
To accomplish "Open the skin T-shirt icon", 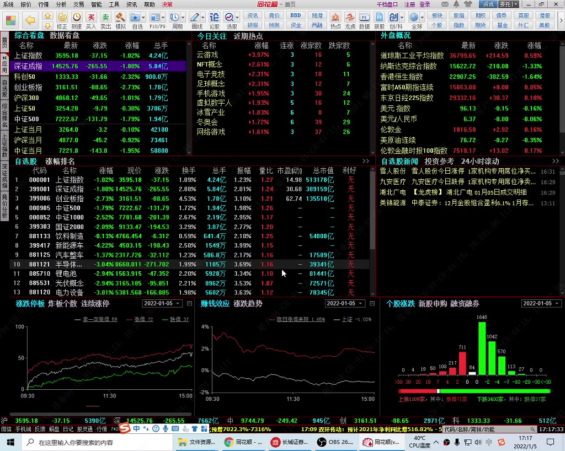I will (468, 4).
